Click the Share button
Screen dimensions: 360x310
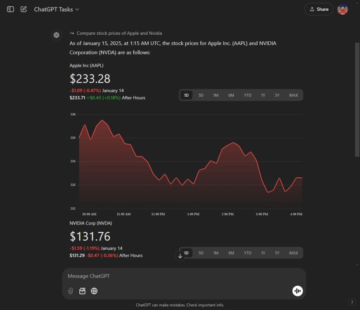[319, 9]
